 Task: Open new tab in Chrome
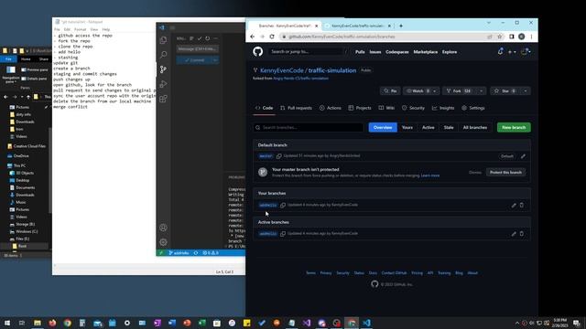[401, 26]
